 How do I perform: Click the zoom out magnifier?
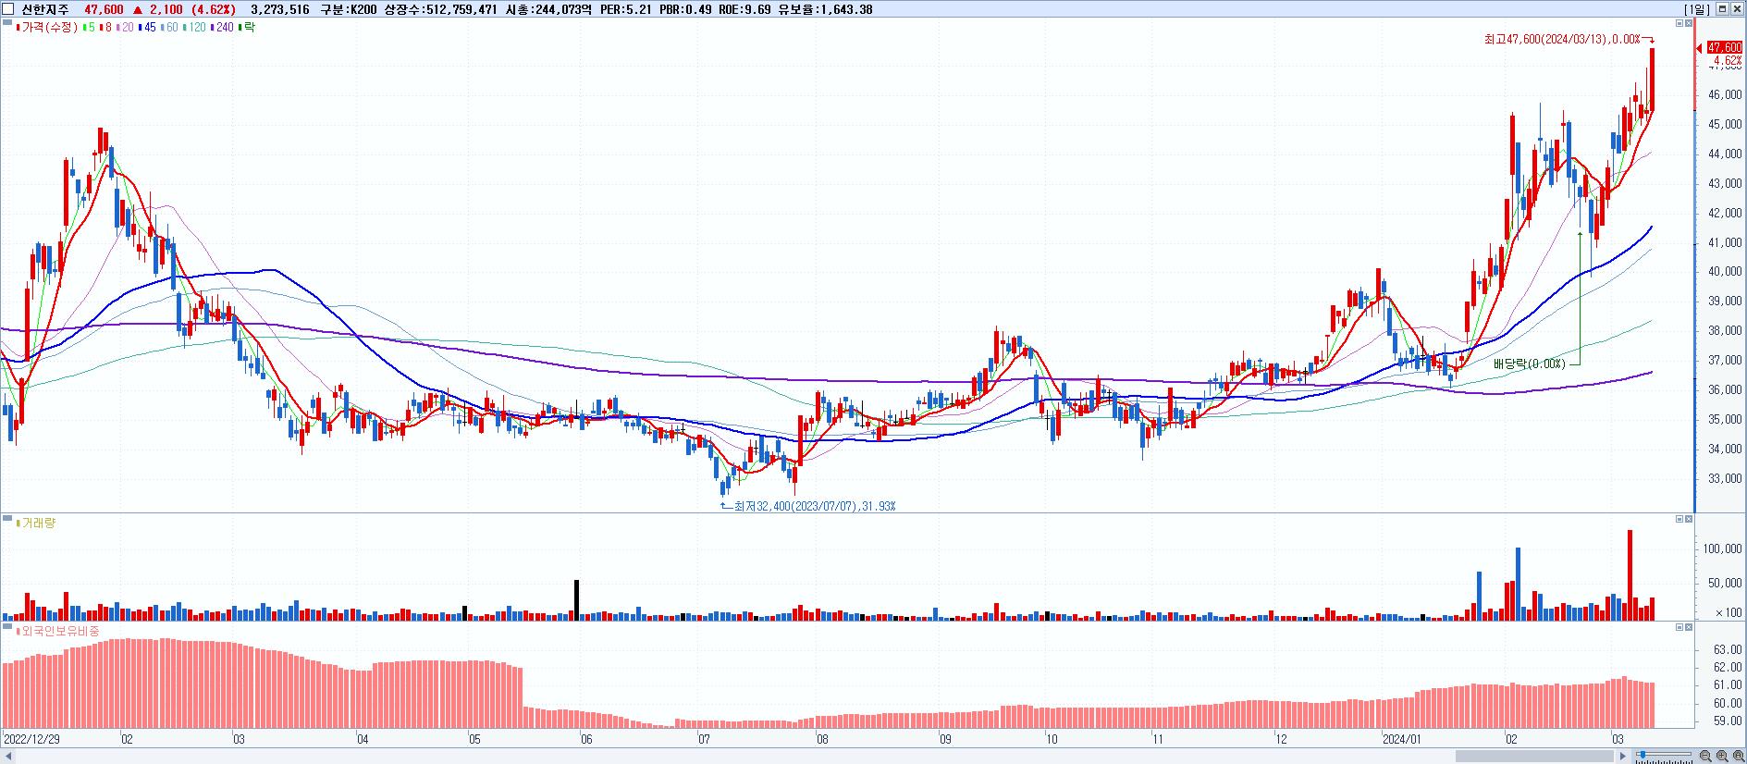point(1705,756)
